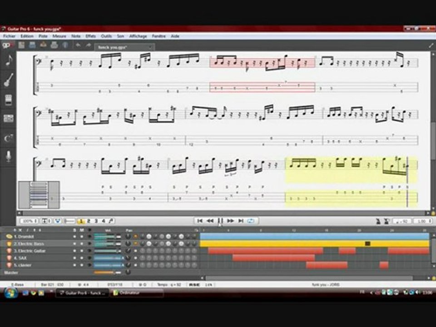
Task: Click the horizontal timeline scrollbar
Action: tap(309, 278)
